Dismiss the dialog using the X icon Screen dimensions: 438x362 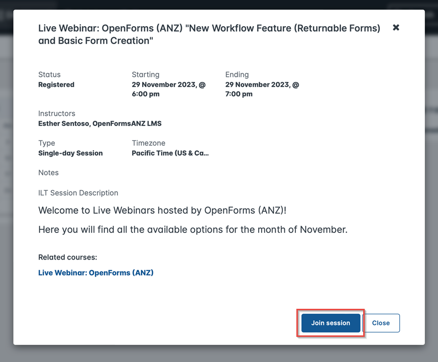coord(396,28)
